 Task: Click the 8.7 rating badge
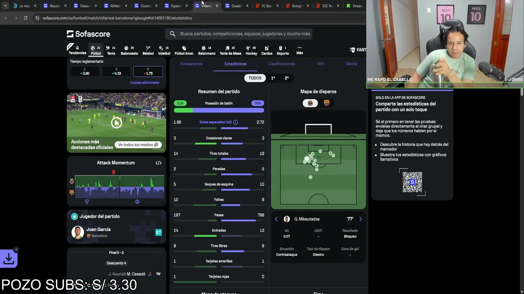tap(158, 232)
